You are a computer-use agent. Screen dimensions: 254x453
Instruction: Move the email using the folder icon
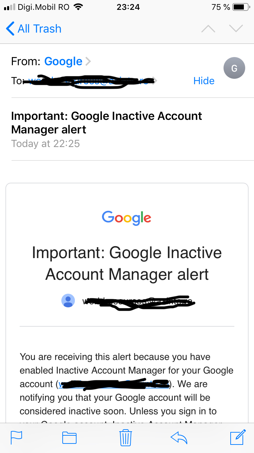[69, 438]
